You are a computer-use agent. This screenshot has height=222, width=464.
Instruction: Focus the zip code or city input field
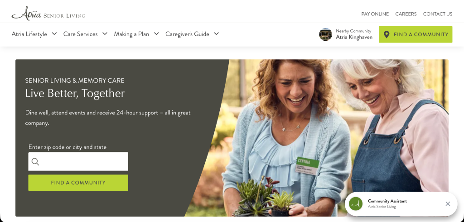tap(78, 161)
